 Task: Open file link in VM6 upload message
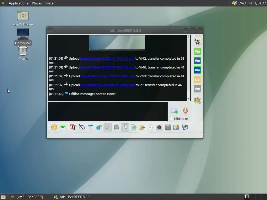pyautogui.click(x=107, y=67)
